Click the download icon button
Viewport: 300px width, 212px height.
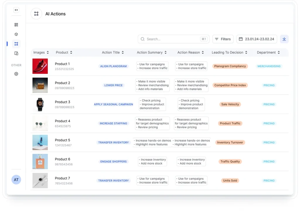pos(284,39)
